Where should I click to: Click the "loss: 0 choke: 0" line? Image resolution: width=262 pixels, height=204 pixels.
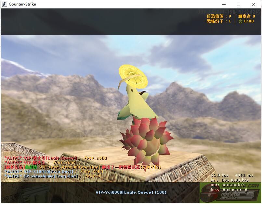click(229, 190)
